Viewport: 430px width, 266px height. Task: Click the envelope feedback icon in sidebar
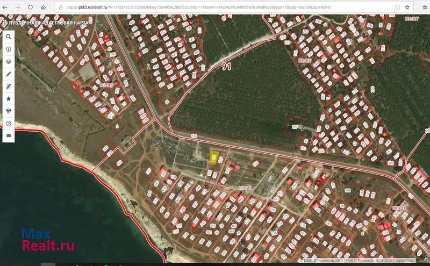9,136
